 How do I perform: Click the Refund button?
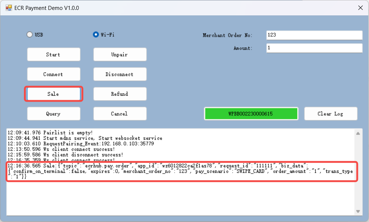120,94
